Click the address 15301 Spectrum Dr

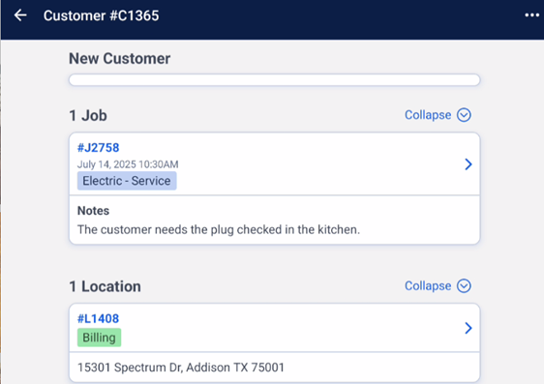(x=181, y=368)
